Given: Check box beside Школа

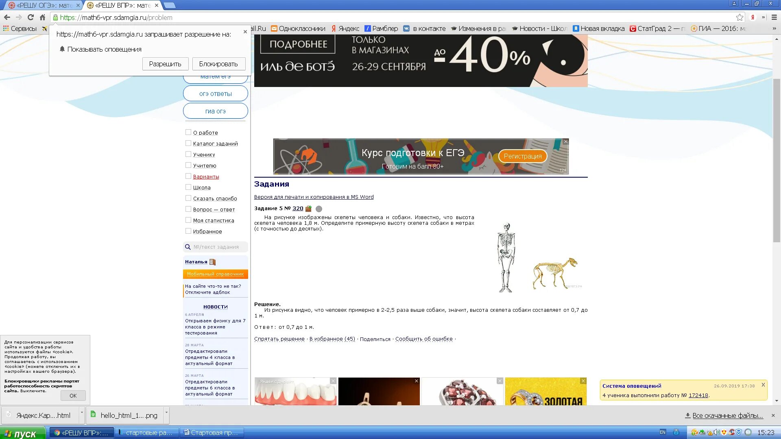Looking at the screenshot, I should [x=188, y=187].
